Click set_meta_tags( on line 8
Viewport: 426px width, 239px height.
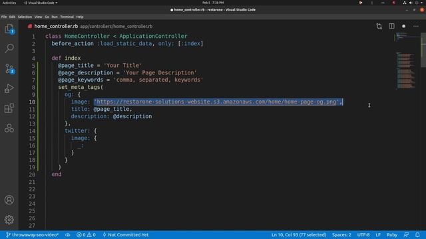point(81,87)
